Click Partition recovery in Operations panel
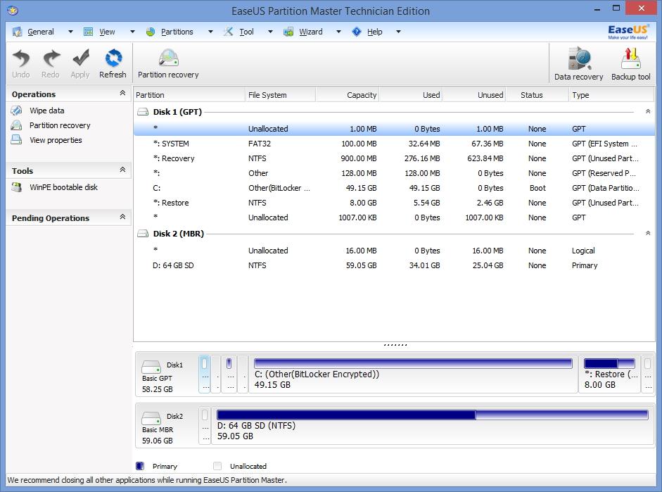The width and height of the screenshot is (662, 492). pos(60,125)
